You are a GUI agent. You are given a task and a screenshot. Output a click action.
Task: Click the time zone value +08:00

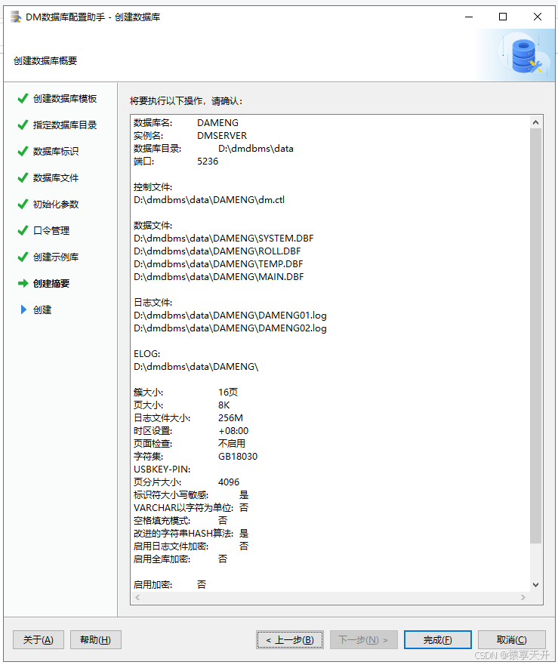pos(233,430)
